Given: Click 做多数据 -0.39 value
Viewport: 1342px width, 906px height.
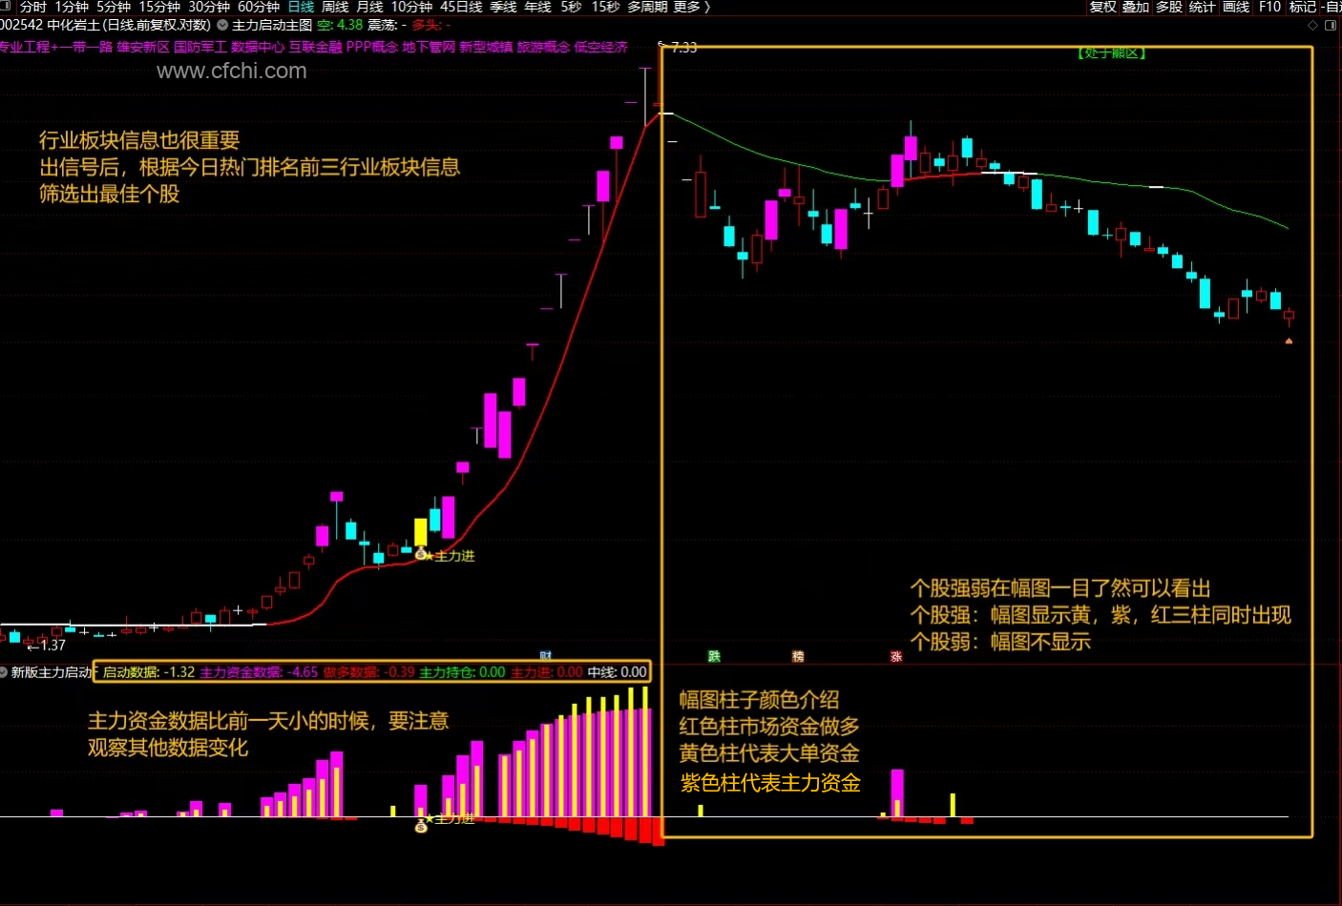Looking at the screenshot, I should point(369,672).
